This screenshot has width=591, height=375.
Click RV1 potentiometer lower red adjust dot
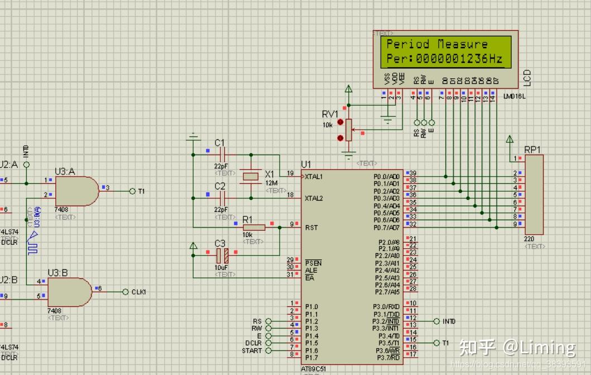tap(340, 138)
